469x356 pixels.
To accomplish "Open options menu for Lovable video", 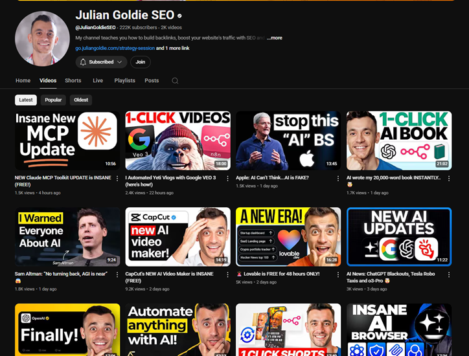I will [338, 274].
